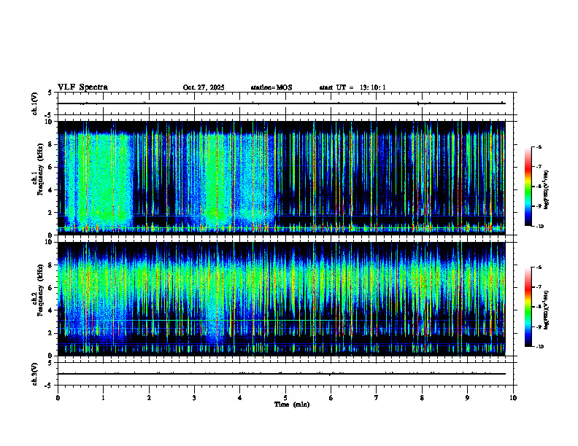Click the time axis tick label '5'
This screenshot has height=446, width=578.
tap(285, 398)
